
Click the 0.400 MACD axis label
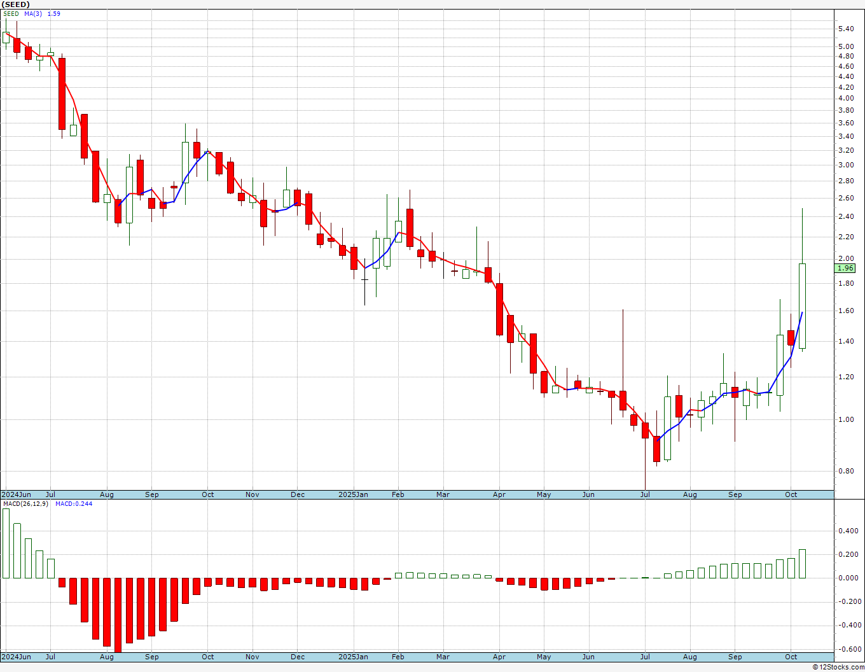[x=848, y=531]
